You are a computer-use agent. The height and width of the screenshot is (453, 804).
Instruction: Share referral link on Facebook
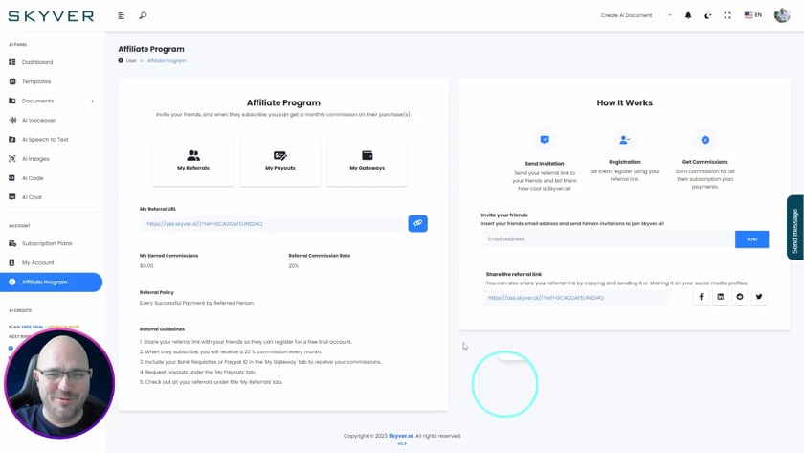coord(701,297)
